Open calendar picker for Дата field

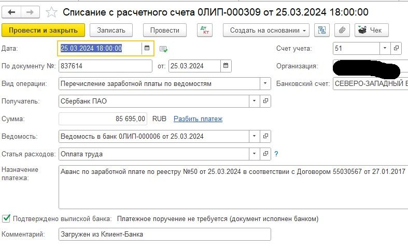(147, 48)
